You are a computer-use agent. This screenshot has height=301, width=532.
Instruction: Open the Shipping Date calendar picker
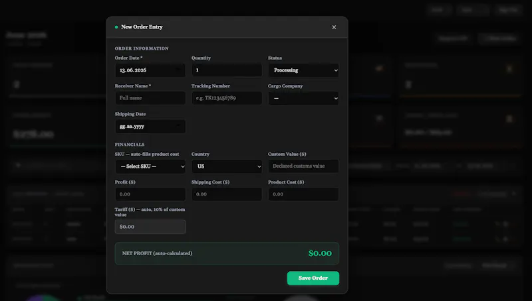(178, 126)
